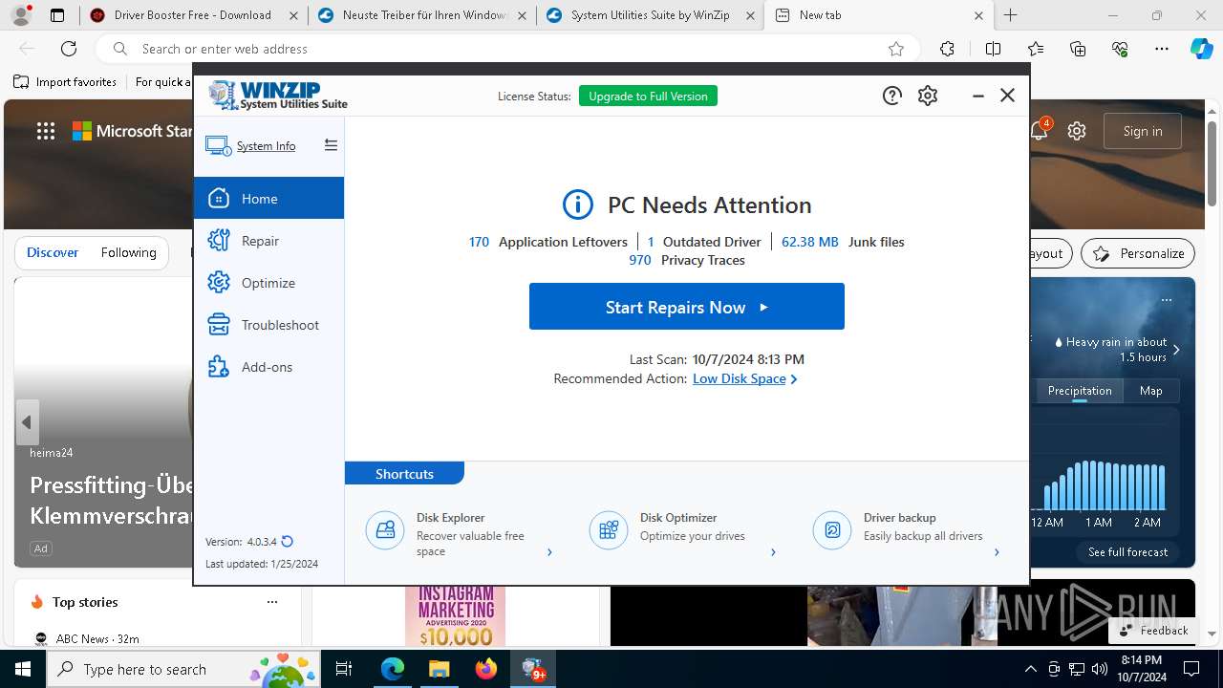Open Firefox from taskbar
Viewport: 1223px width, 688px height.
(486, 669)
